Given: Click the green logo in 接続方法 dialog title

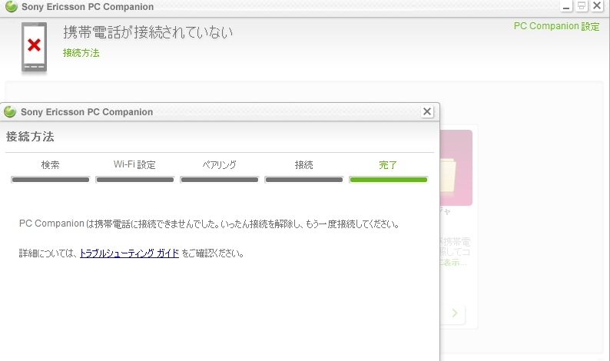Looking at the screenshot, I should click(10, 111).
